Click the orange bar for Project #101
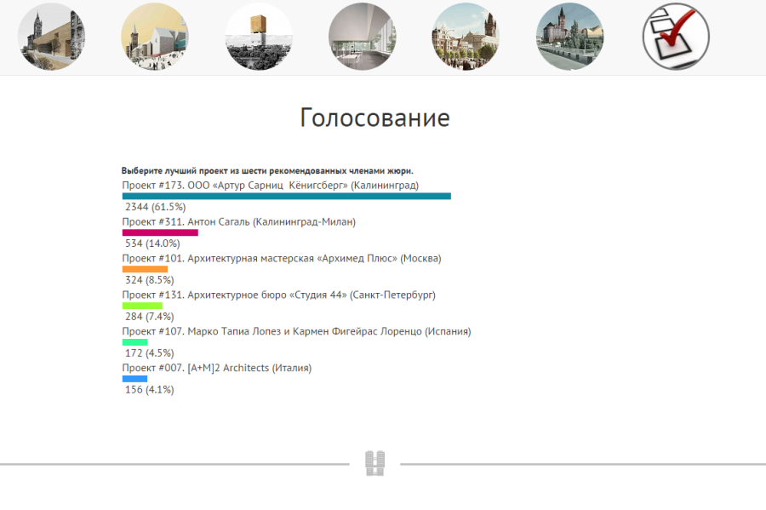The image size is (766, 510). 145,269
